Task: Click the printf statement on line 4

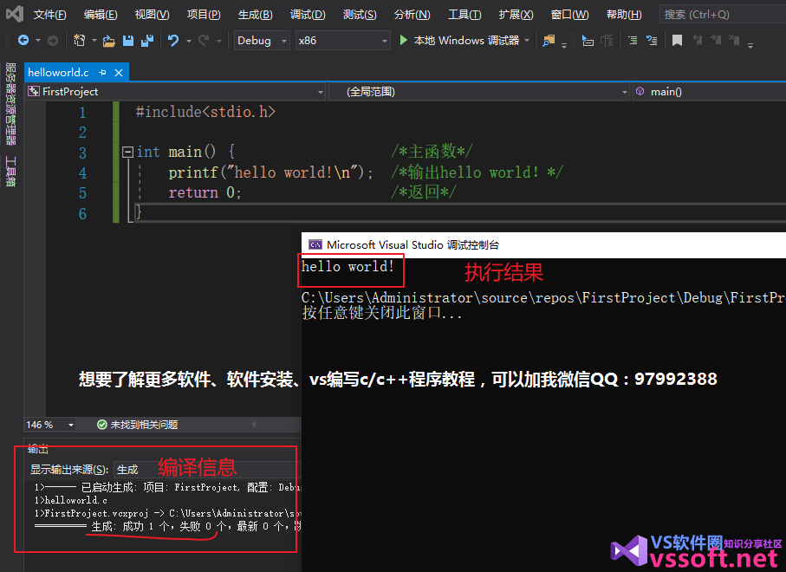Action: click(270, 172)
